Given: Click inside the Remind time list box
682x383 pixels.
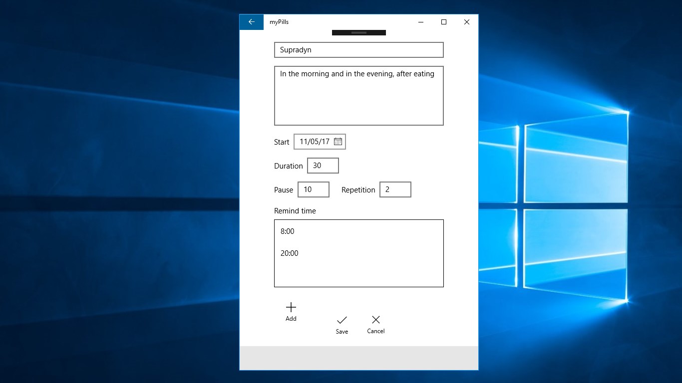Looking at the screenshot, I should 358,274.
